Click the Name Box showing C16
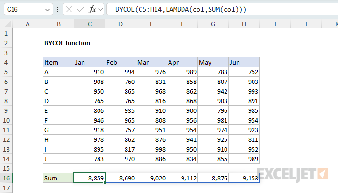Screen dimensions: 338x193 click(28, 10)
